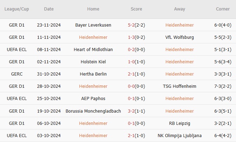Viewport: 236px width, 142px height.
Task: Click the 7-3(2-2) corner result
Action: pos(223,86)
